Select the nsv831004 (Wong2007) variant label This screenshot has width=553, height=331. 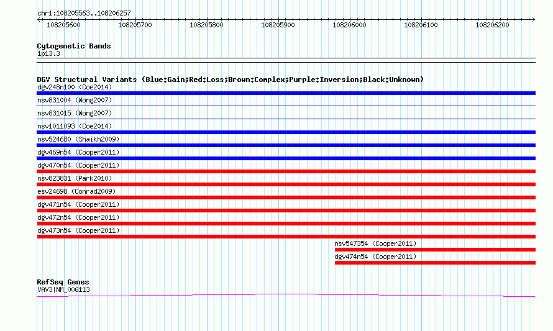click(75, 100)
